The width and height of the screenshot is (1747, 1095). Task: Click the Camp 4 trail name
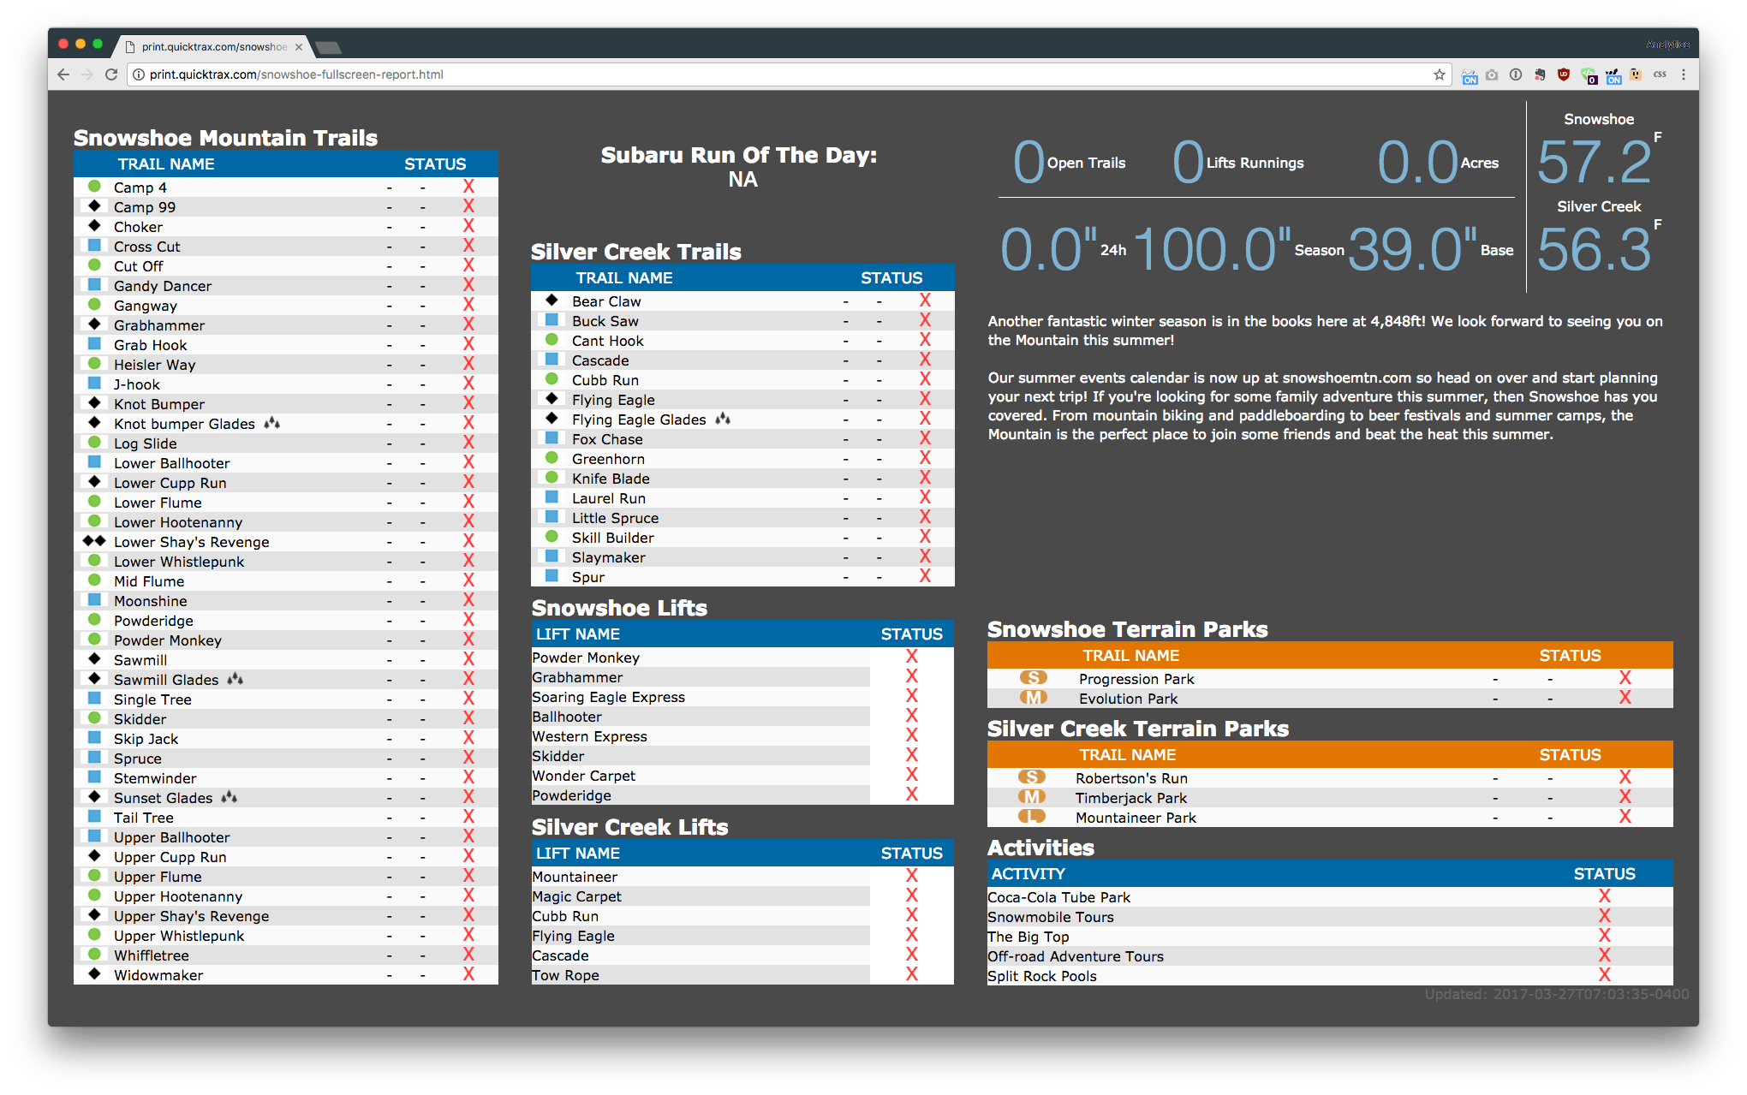140,187
